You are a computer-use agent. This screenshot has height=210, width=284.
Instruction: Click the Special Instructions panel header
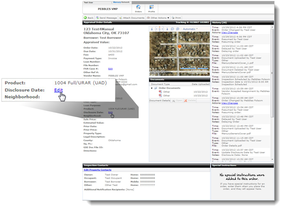tap(243, 165)
